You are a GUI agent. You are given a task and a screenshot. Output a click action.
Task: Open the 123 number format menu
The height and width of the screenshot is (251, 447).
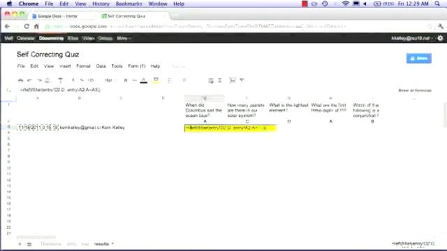click(x=91, y=80)
